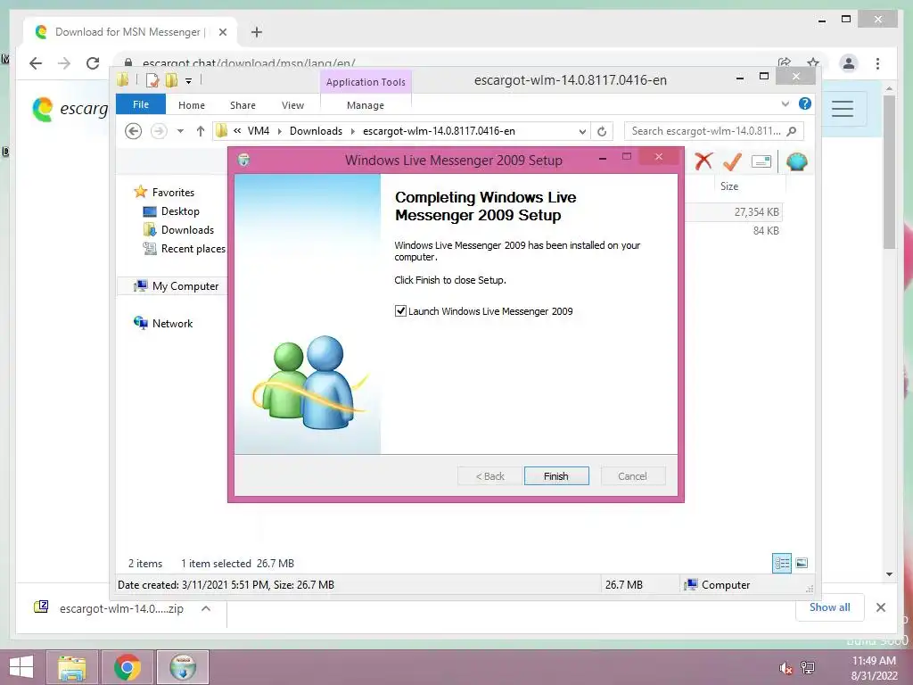
Task: Switch Explorer to large icons view
Action: pos(802,563)
